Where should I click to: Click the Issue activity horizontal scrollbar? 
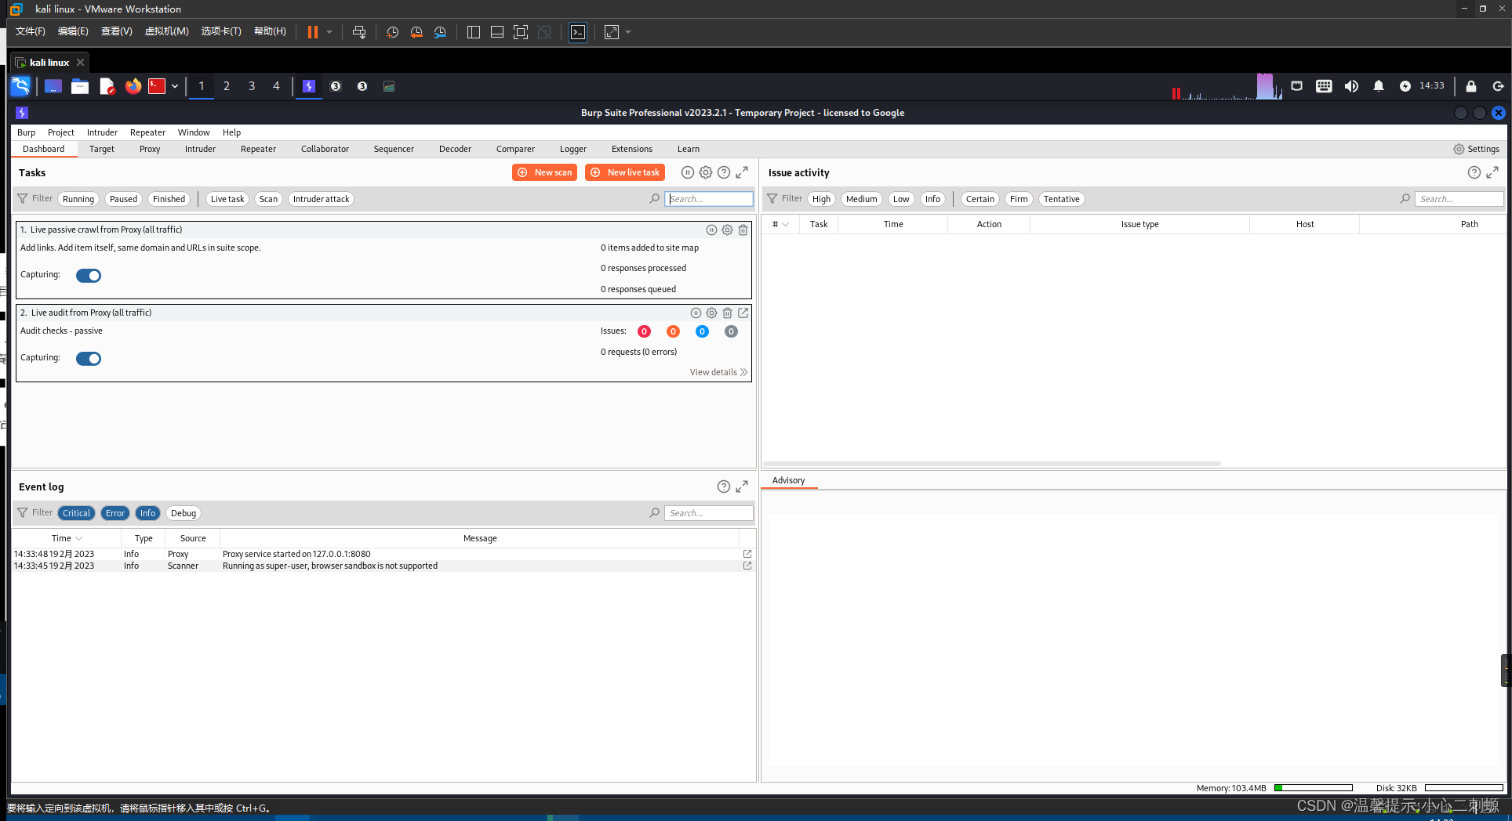[991, 464]
